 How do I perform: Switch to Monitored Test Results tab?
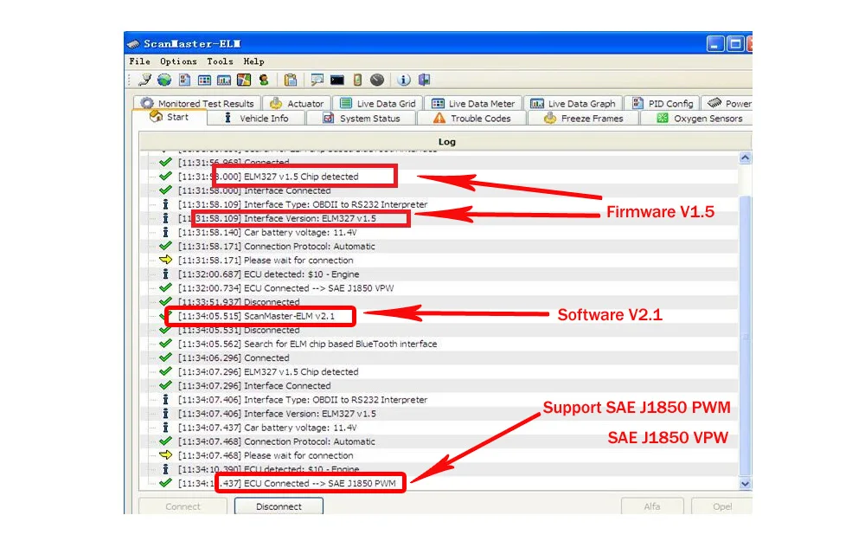pyautogui.click(x=197, y=103)
